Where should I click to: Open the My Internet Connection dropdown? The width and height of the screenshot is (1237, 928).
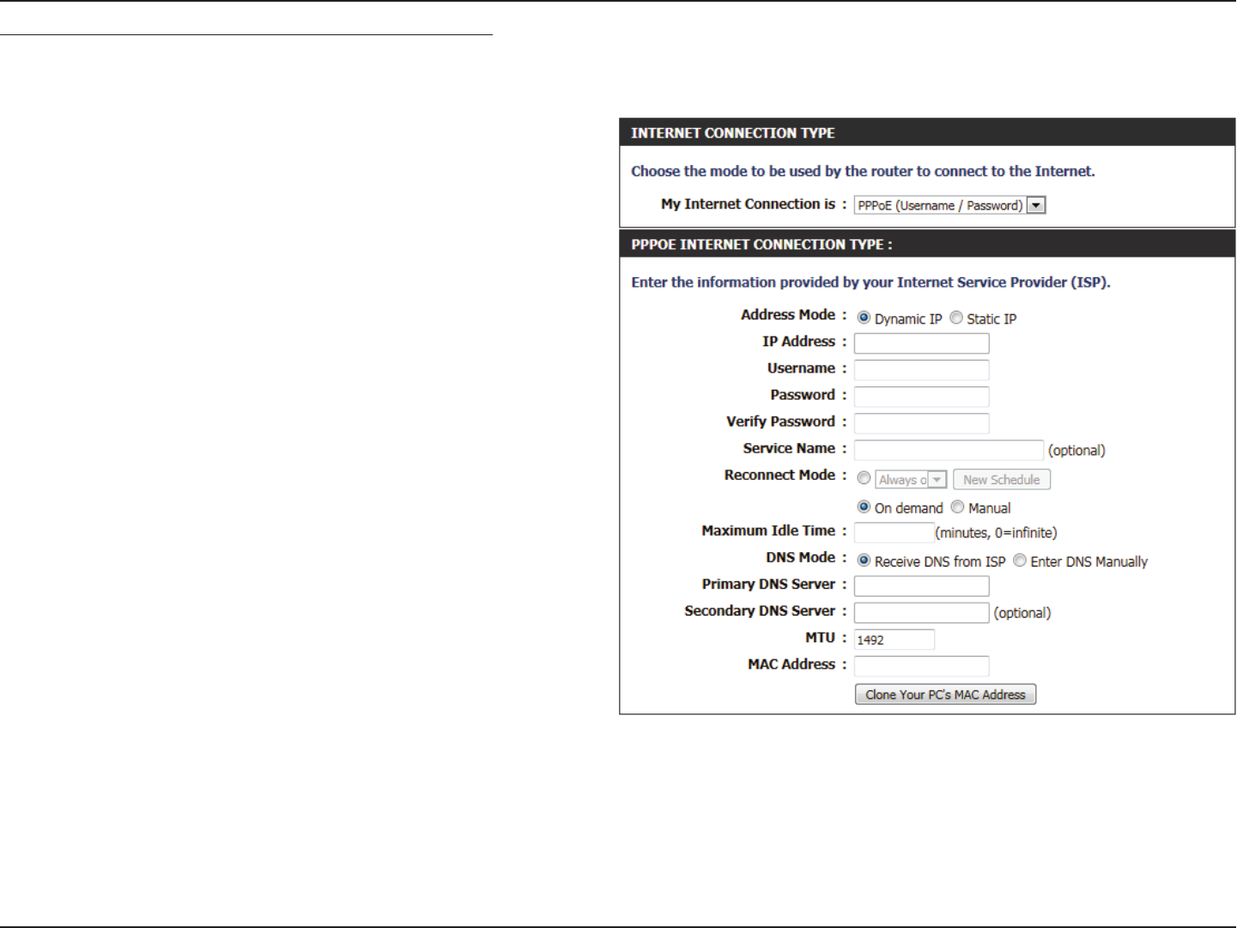949,205
